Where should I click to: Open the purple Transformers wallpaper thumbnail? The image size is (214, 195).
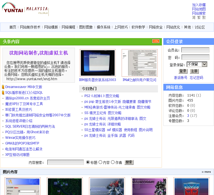tap(149, 186)
